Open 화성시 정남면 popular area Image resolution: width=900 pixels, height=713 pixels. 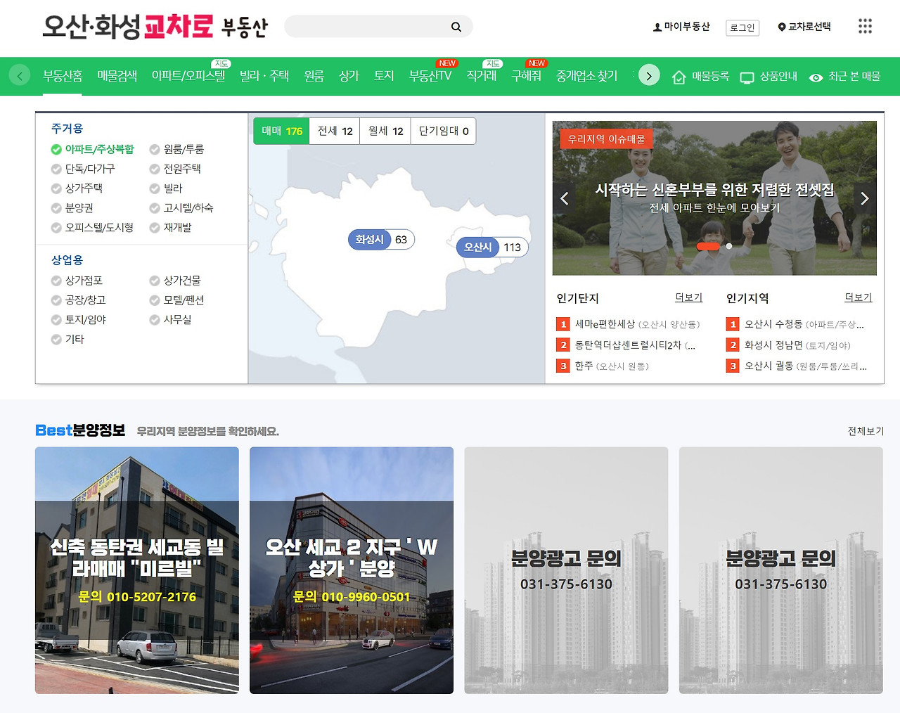coord(789,345)
